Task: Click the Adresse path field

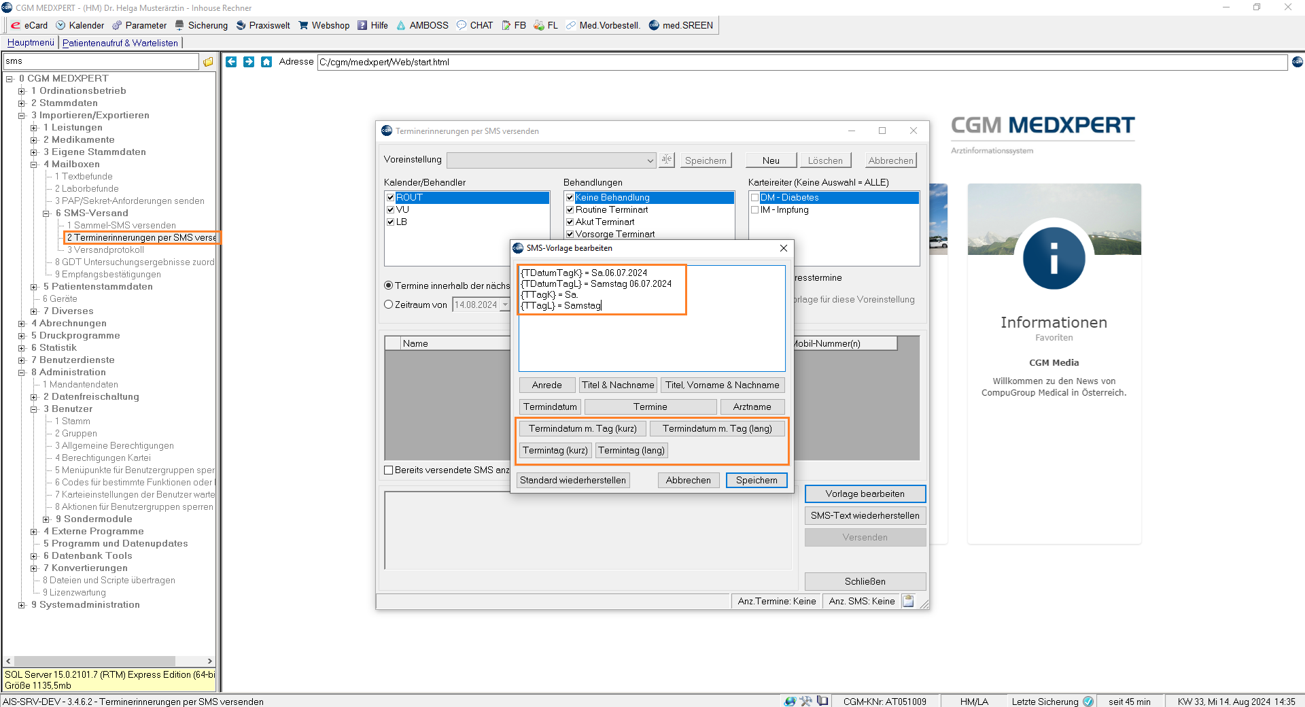Action: click(802, 62)
